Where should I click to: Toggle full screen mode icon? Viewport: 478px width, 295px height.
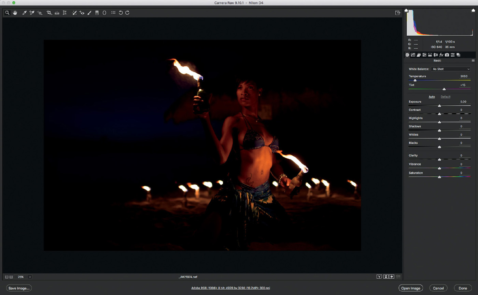coord(398,13)
